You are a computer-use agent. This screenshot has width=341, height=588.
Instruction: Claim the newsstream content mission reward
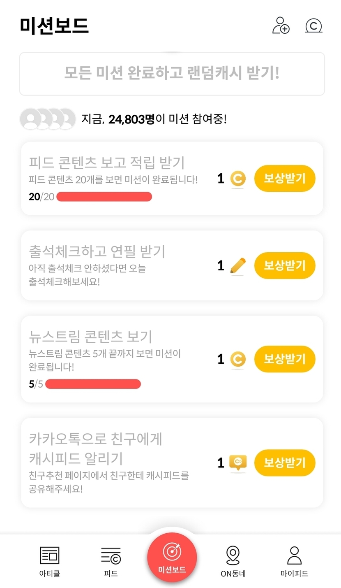click(x=285, y=359)
